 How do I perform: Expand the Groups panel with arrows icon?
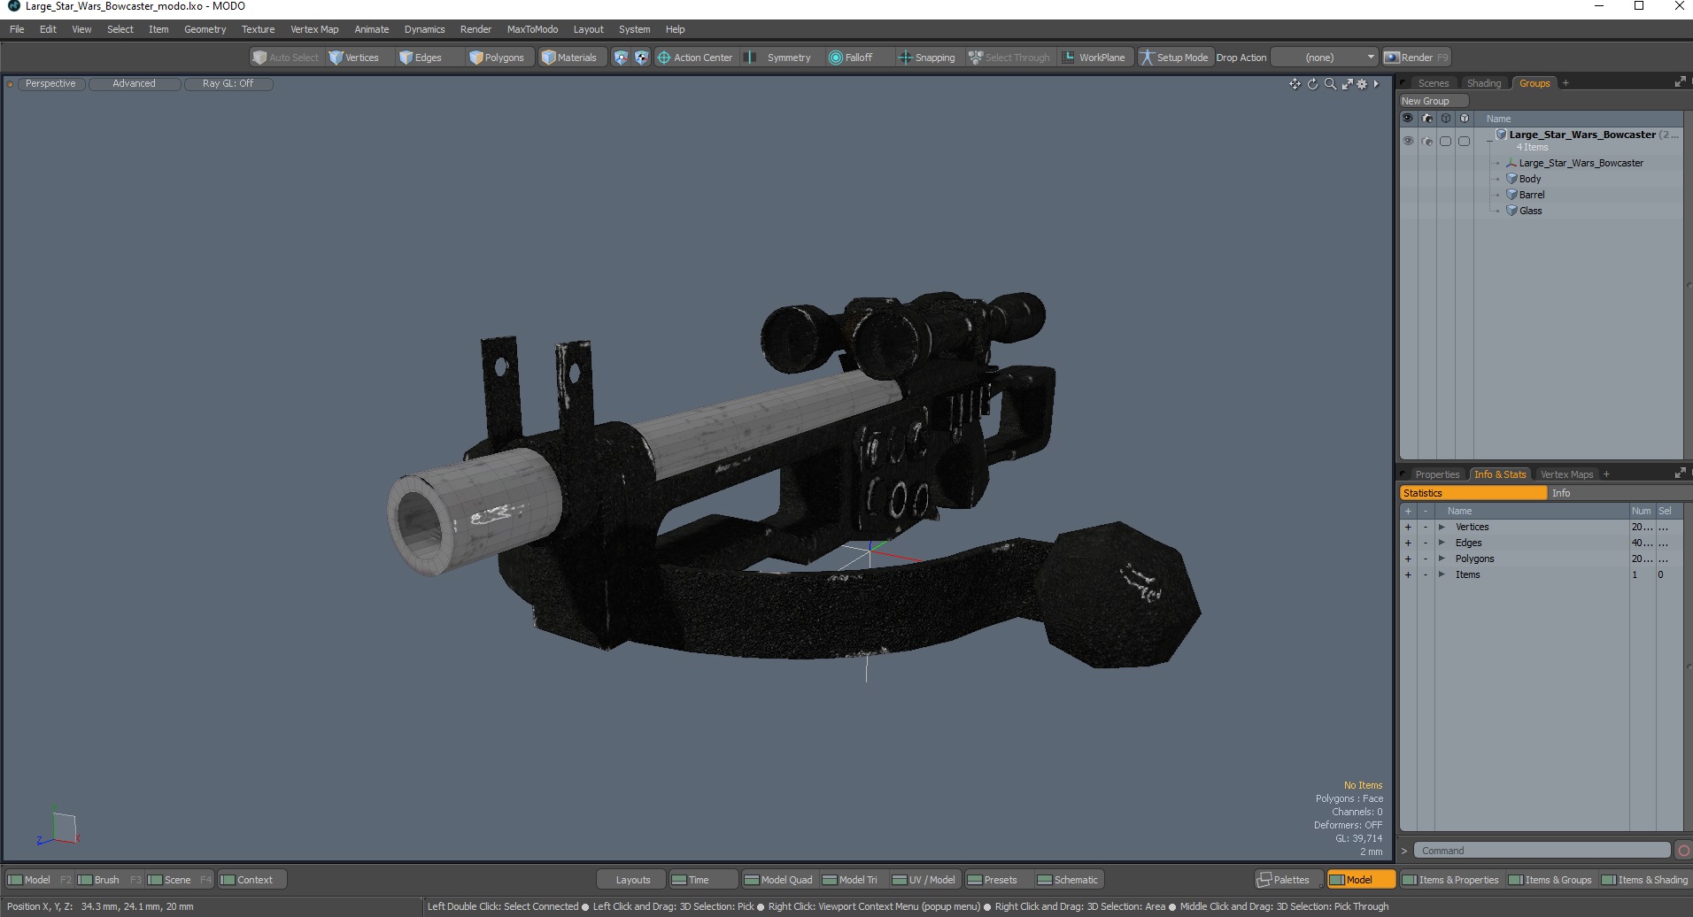(x=1680, y=82)
